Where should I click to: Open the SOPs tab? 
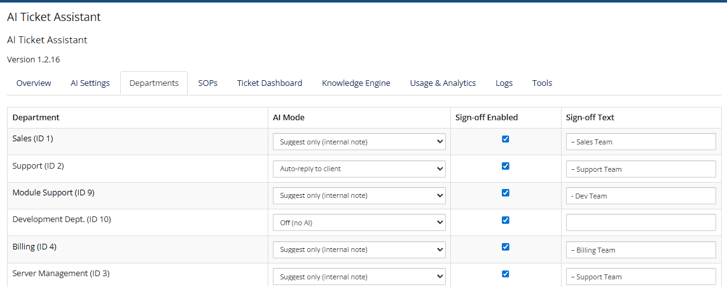tap(207, 83)
